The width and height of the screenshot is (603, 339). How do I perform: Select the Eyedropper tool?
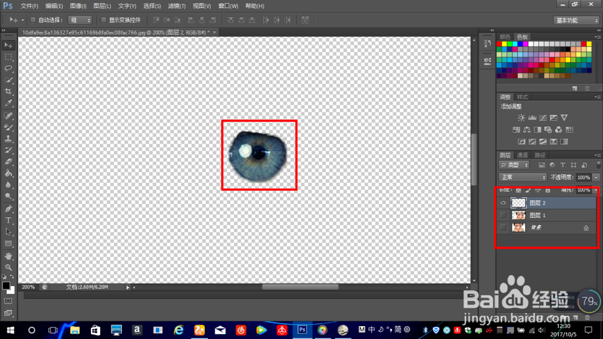[8, 103]
